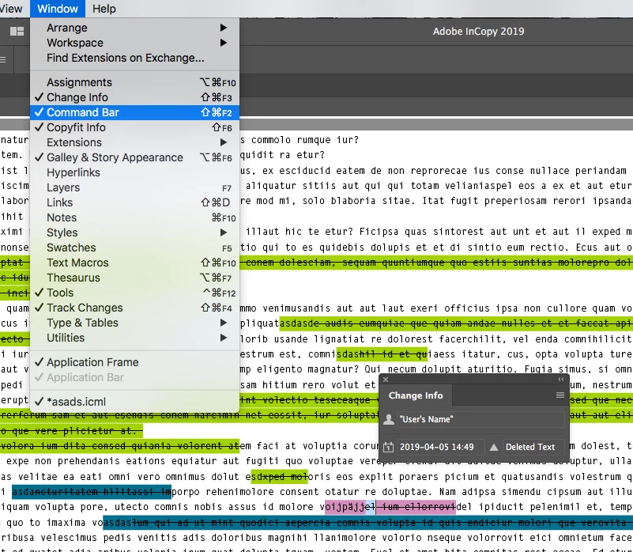Open the Hyperlinks panel
Viewport: 633px width, 552px height.
134,172
